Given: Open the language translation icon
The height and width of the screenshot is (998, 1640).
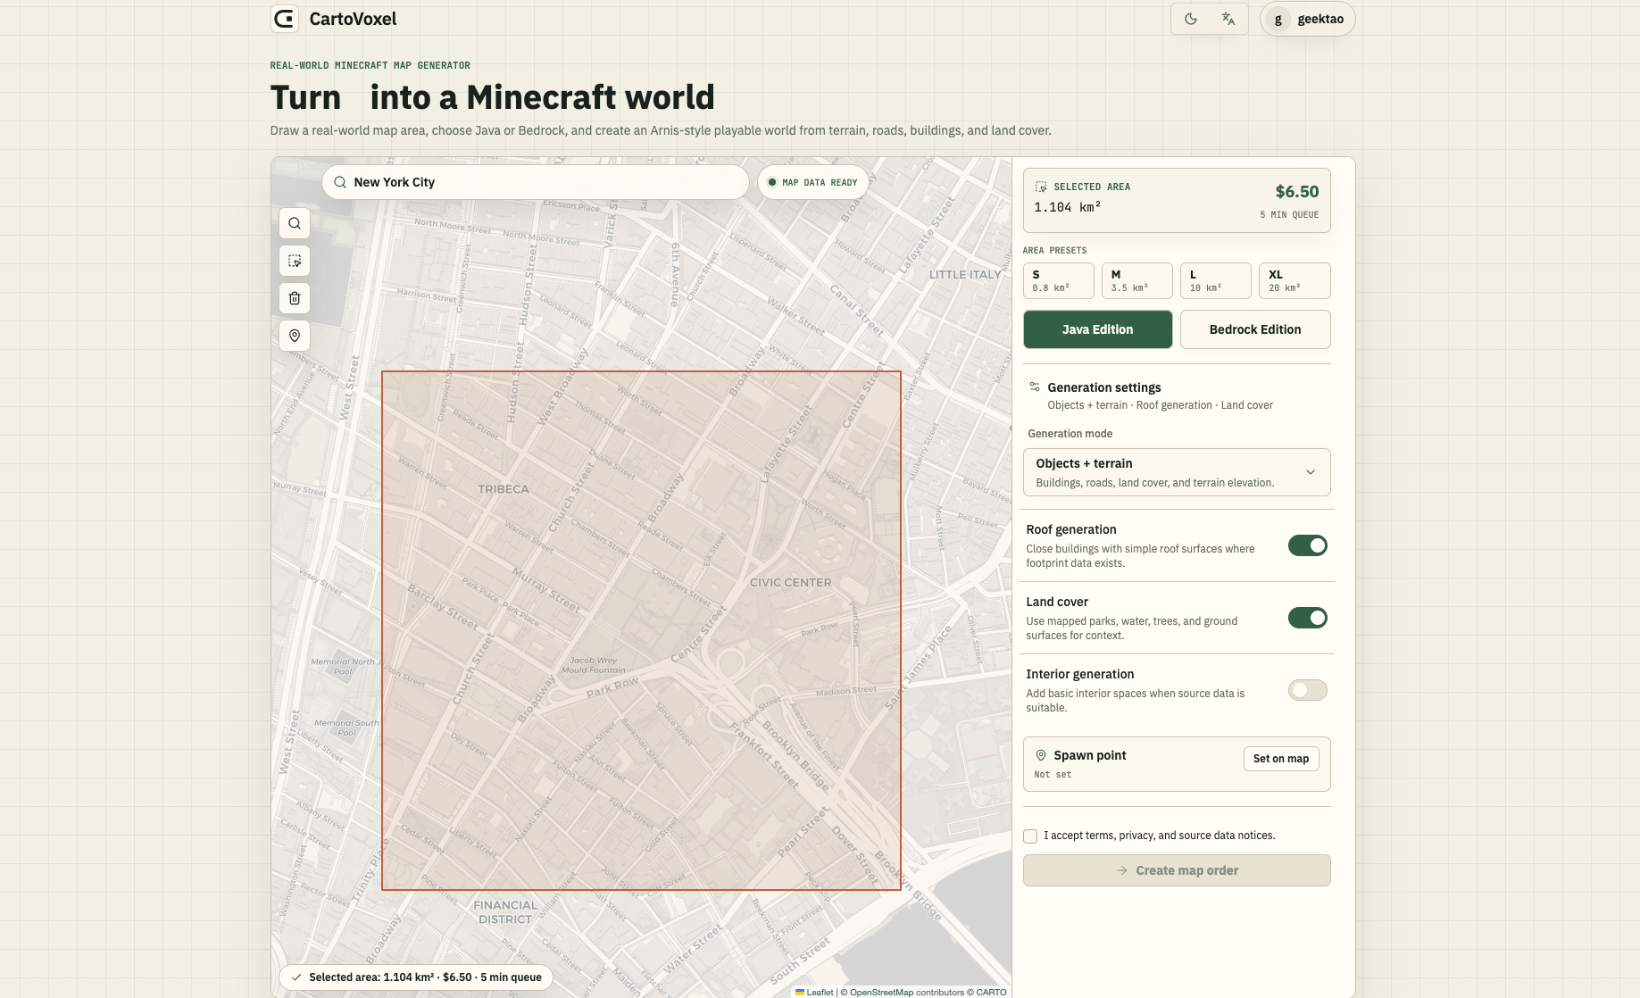Looking at the screenshot, I should (x=1228, y=19).
